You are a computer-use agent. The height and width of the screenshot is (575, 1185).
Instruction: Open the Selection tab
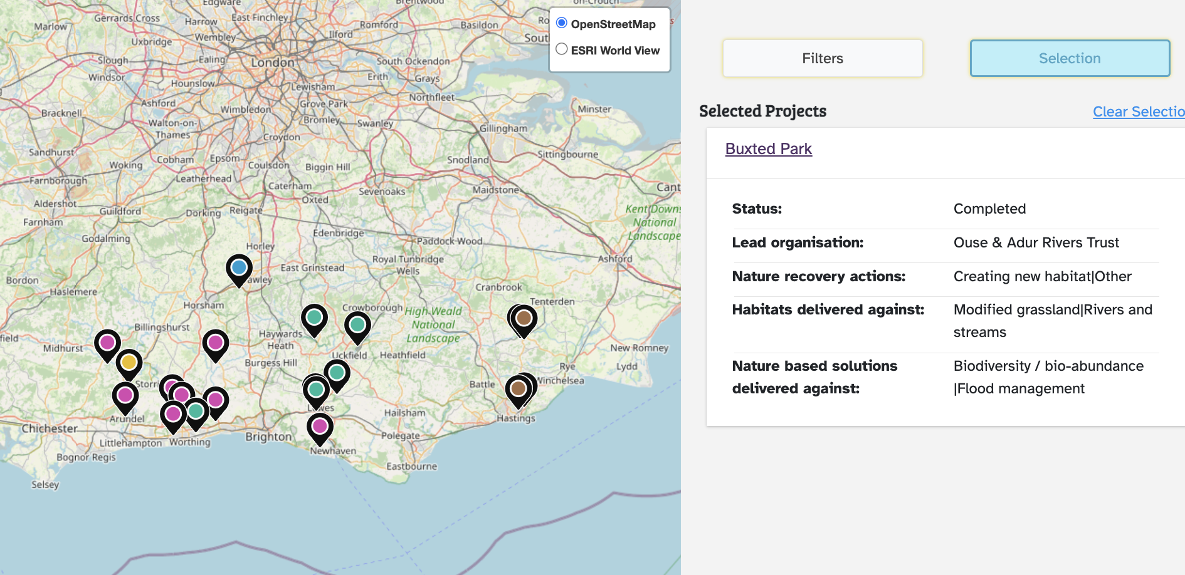tap(1069, 58)
